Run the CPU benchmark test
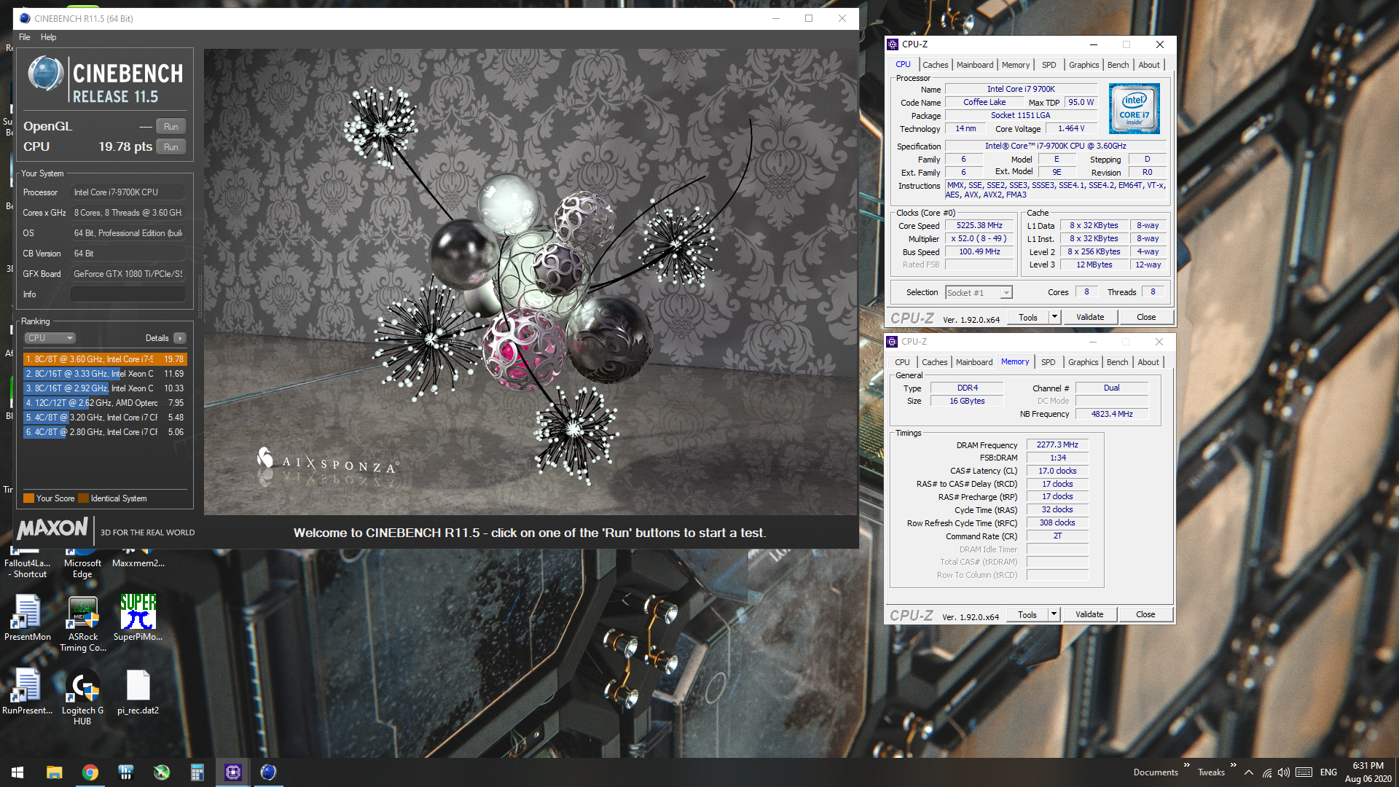Image resolution: width=1399 pixels, height=787 pixels. pyautogui.click(x=171, y=147)
